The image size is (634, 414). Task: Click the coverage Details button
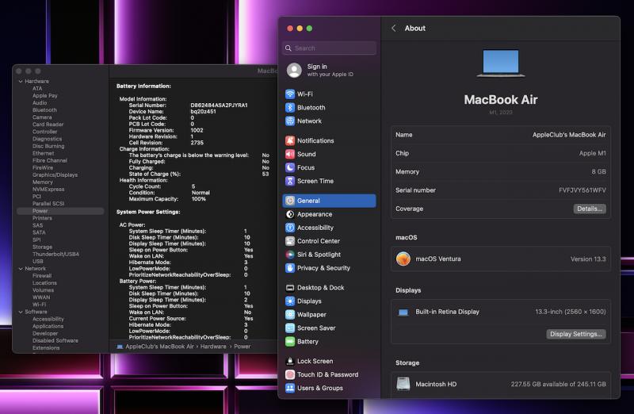tap(590, 209)
